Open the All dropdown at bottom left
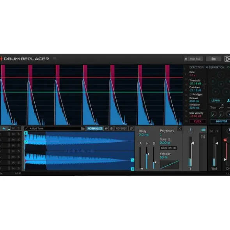 point(18,174)
